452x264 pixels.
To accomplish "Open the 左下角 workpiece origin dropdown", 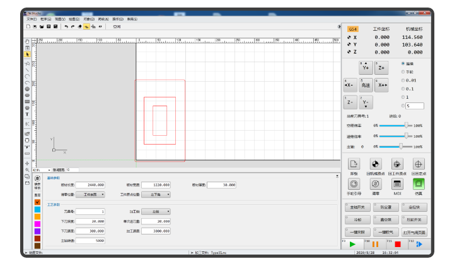I will pos(156,195).
